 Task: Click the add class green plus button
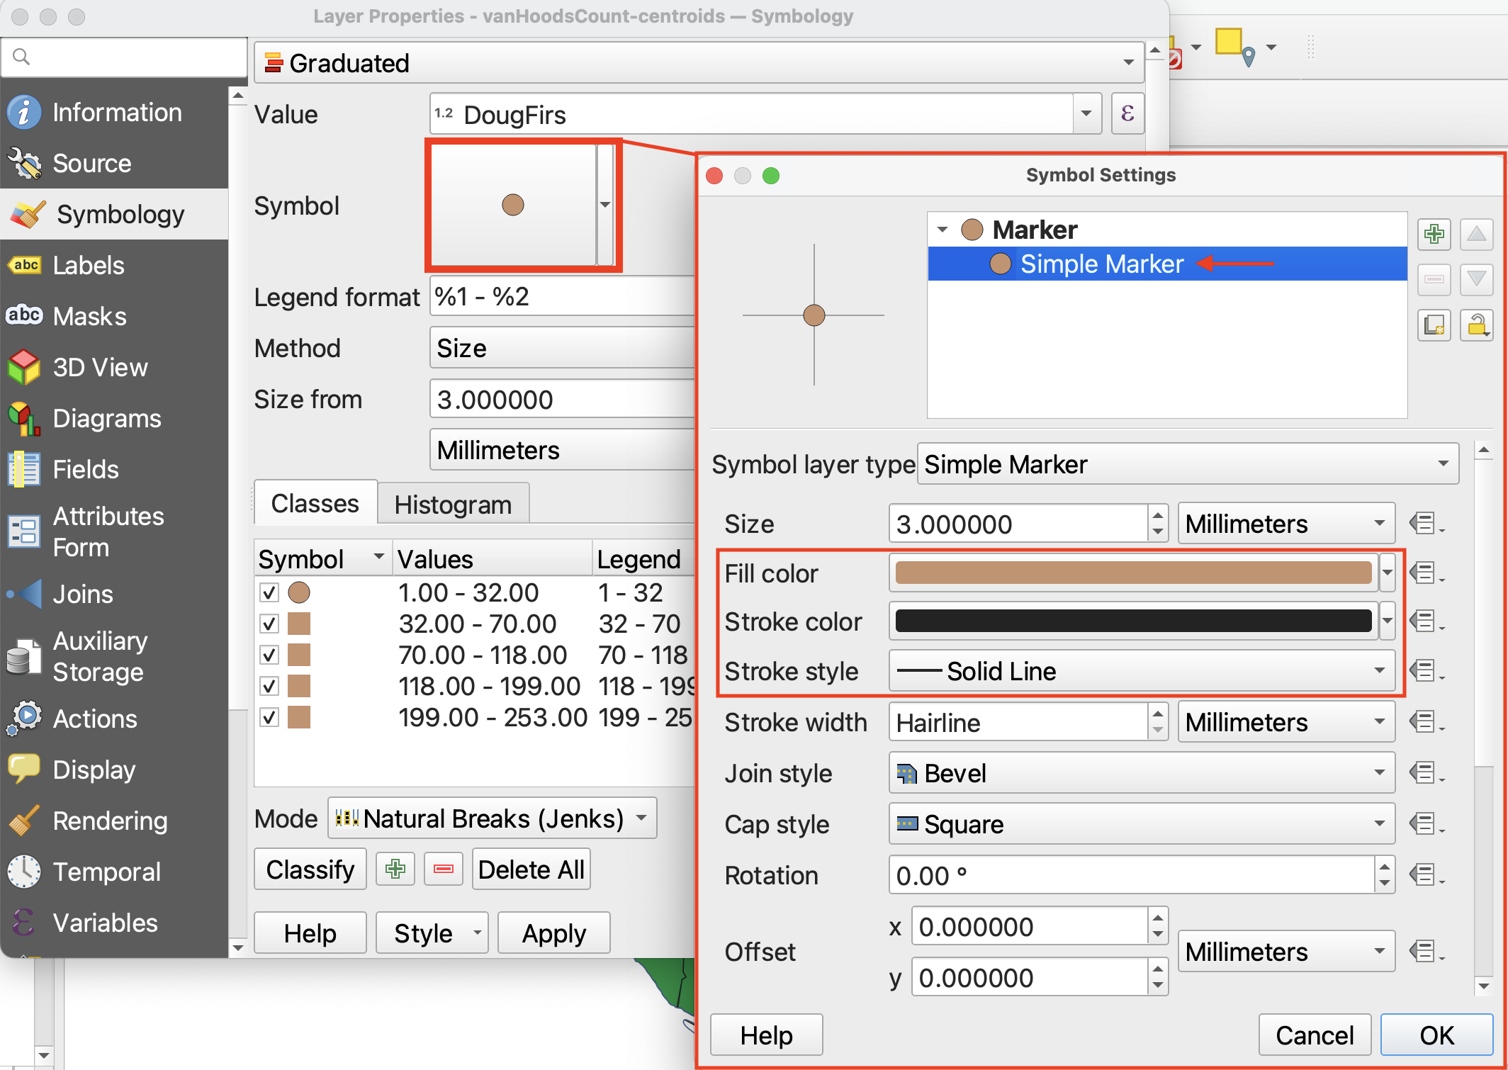click(x=395, y=869)
